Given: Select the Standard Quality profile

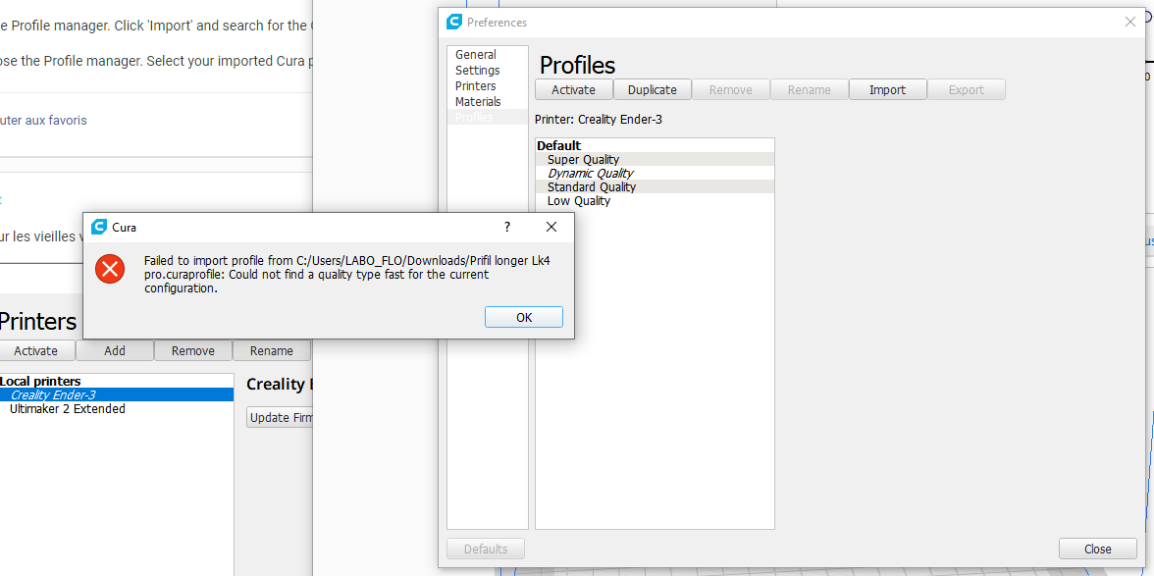Looking at the screenshot, I should pos(656,186).
